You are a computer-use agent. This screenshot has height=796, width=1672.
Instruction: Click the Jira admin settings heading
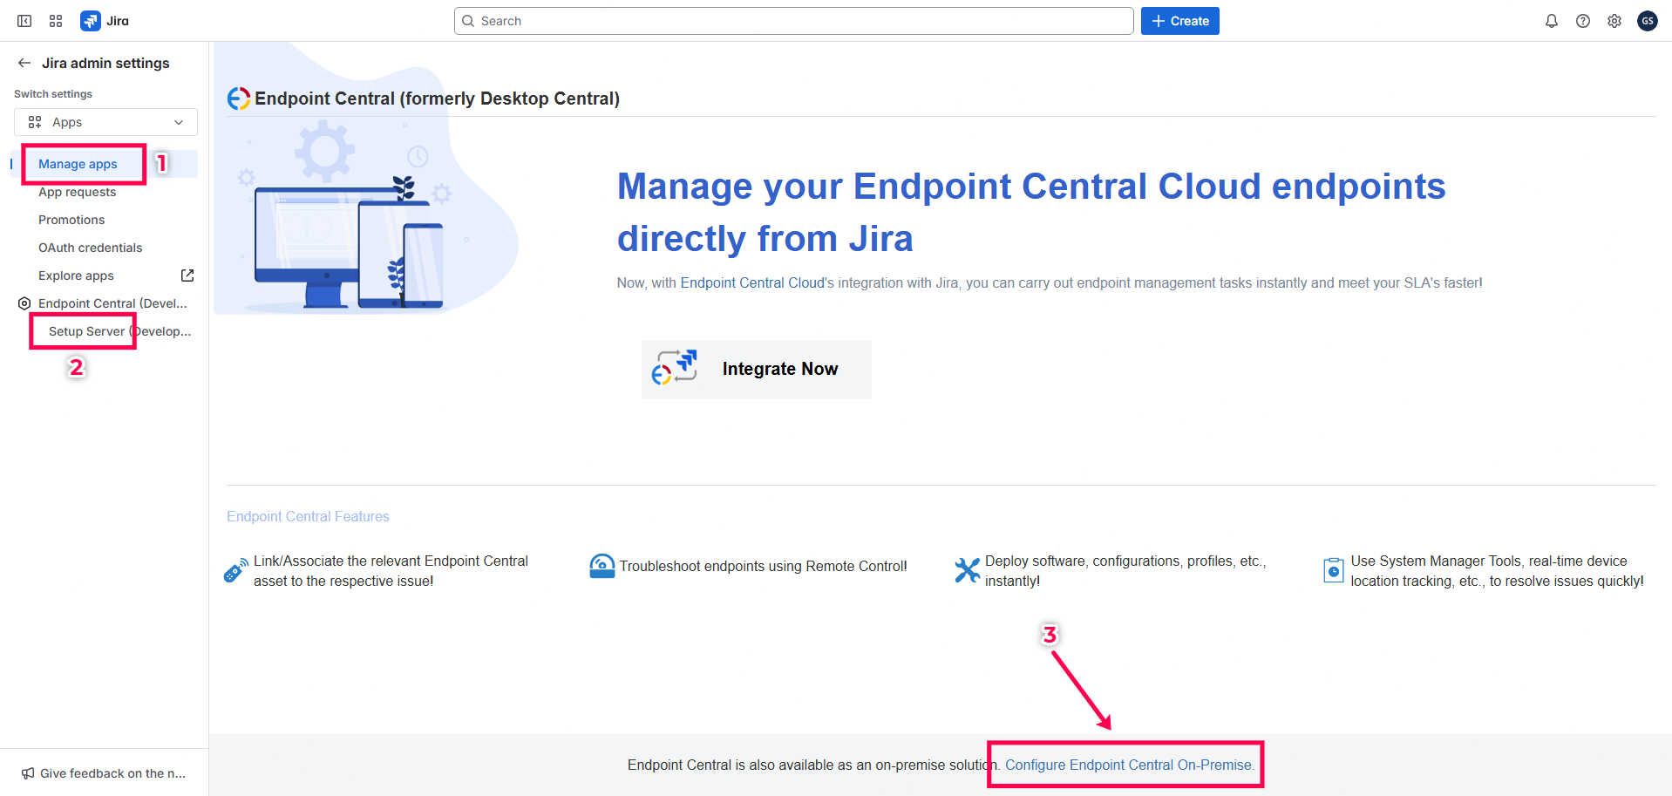tap(105, 63)
